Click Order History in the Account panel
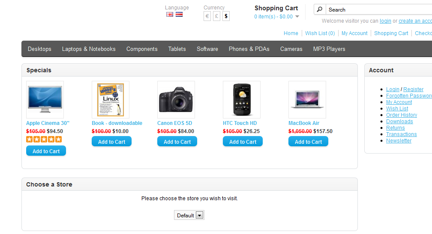 pos(402,115)
